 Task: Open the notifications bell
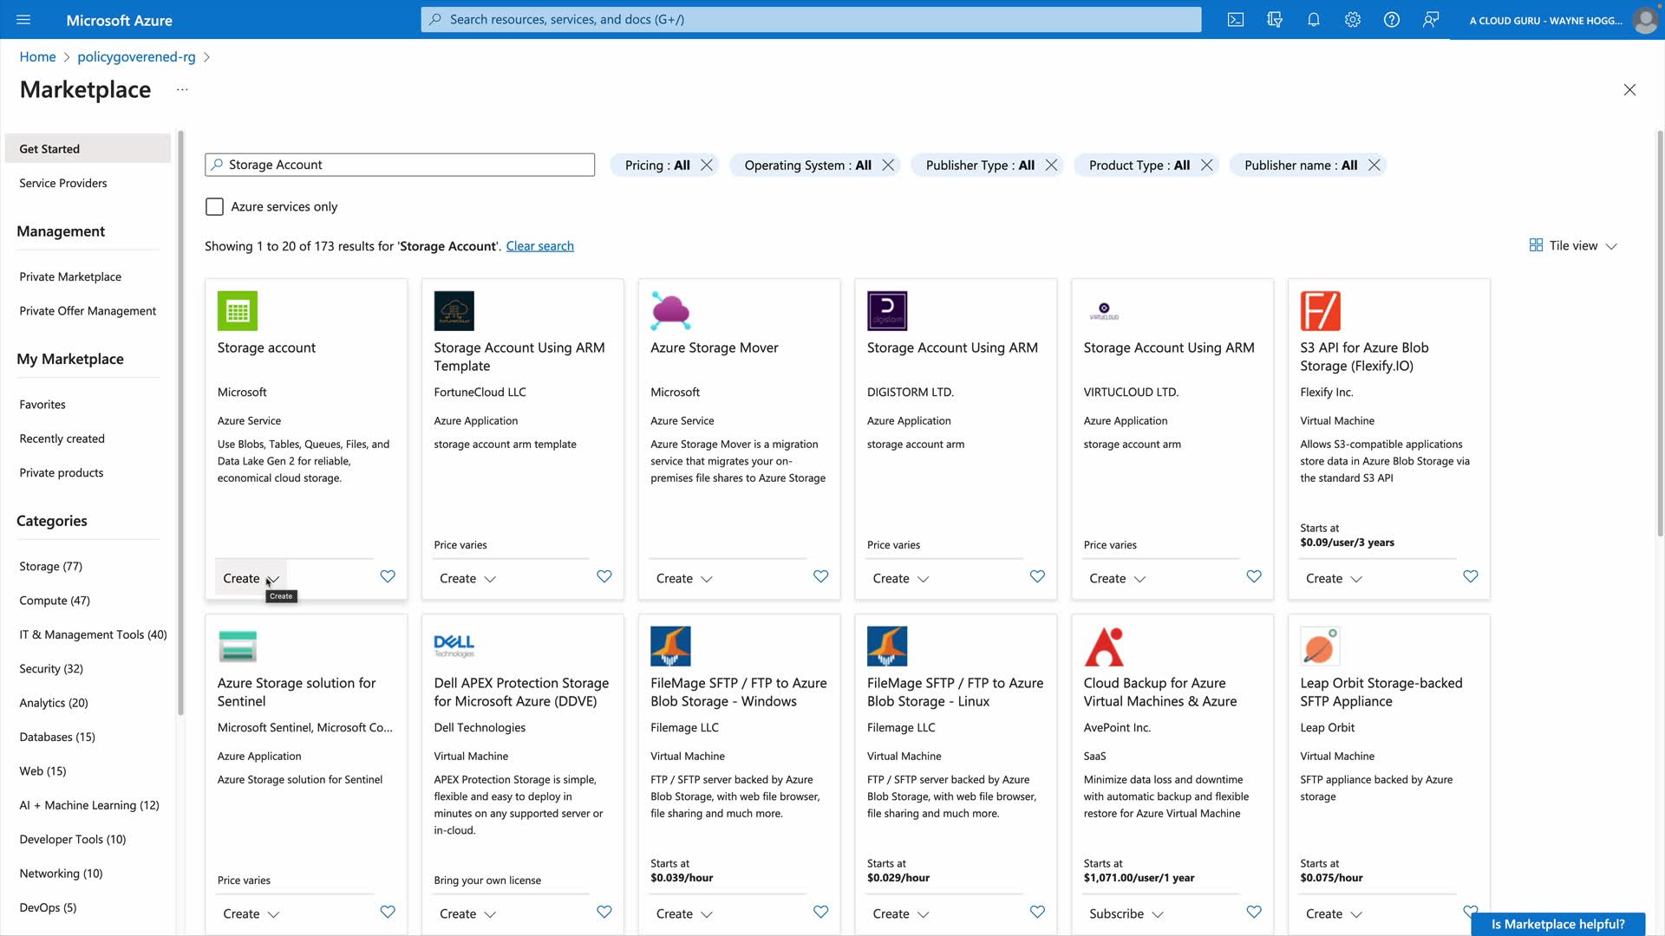coord(1314,20)
